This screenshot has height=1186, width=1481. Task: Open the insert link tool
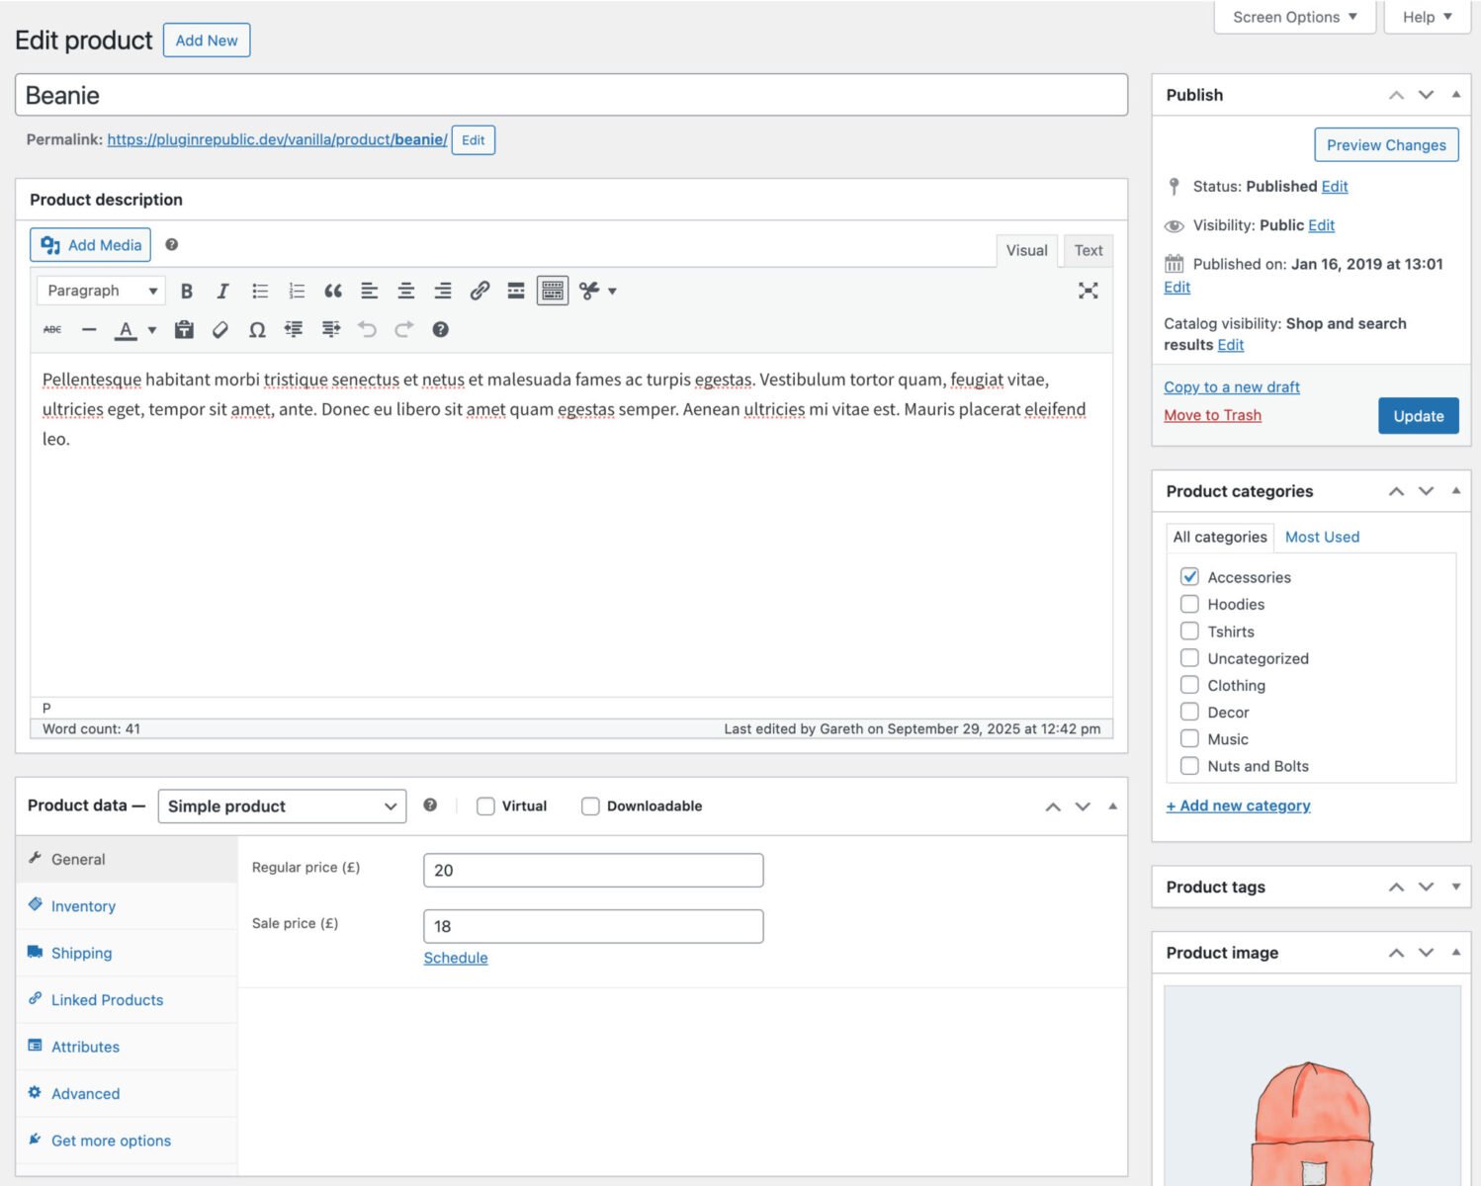[479, 291]
